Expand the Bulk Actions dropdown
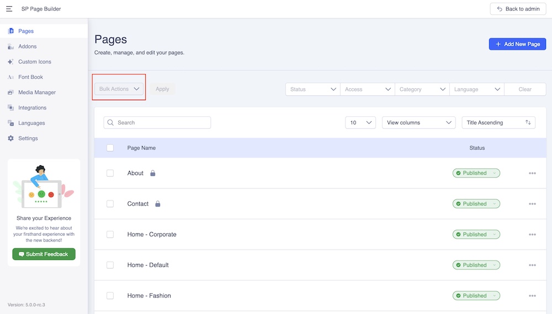Image resolution: width=552 pixels, height=314 pixels. click(x=119, y=89)
